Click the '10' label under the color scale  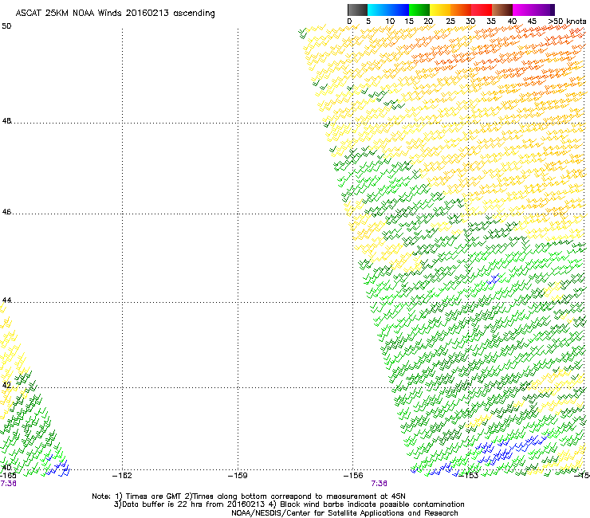pyautogui.click(x=390, y=22)
